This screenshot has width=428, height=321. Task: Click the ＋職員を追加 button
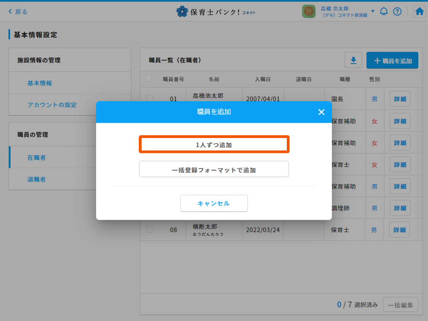coord(392,61)
